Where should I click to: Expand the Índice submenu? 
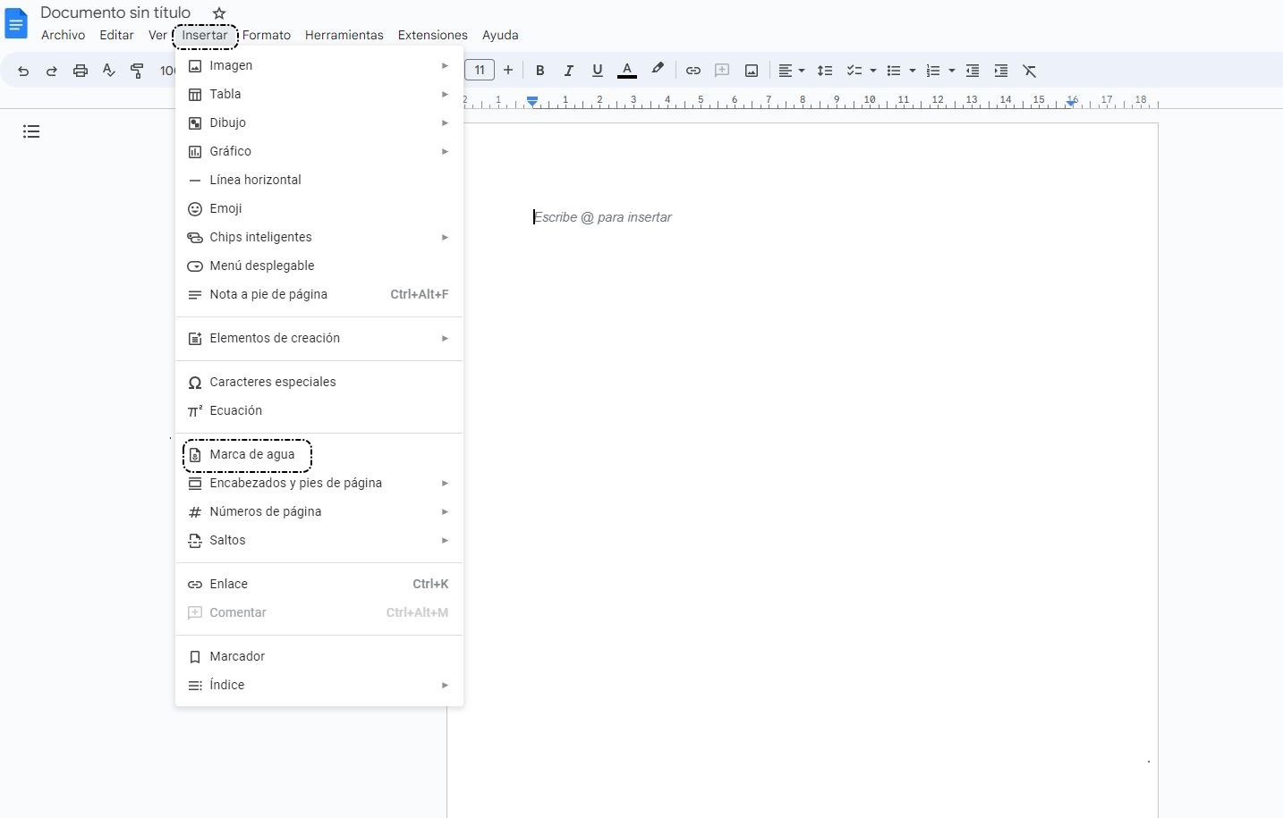coord(319,685)
